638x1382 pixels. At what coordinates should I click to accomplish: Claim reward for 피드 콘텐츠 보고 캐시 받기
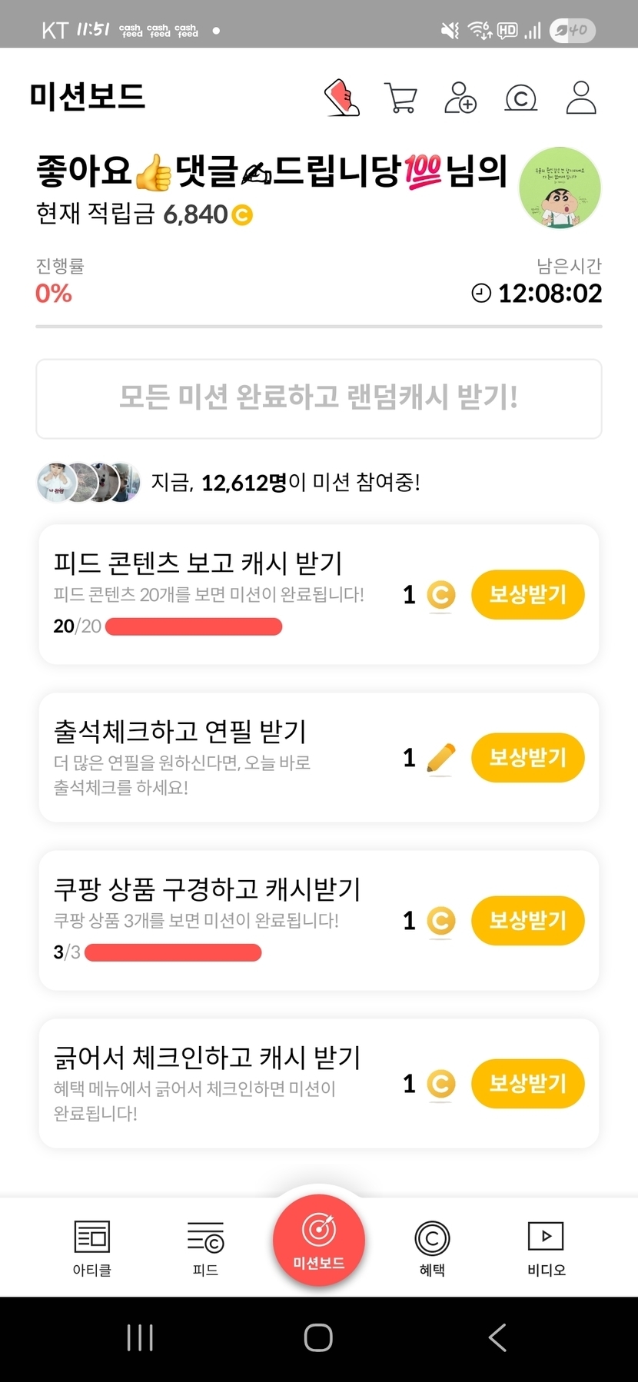[527, 594]
